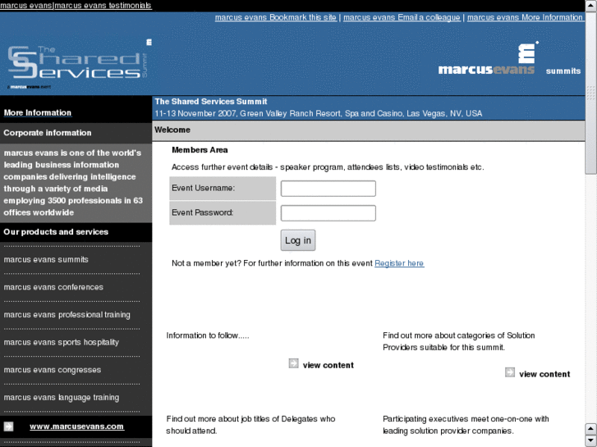Image resolution: width=597 pixels, height=447 pixels.
Task: Open marcus evans summits sidebar item
Action: (46, 259)
